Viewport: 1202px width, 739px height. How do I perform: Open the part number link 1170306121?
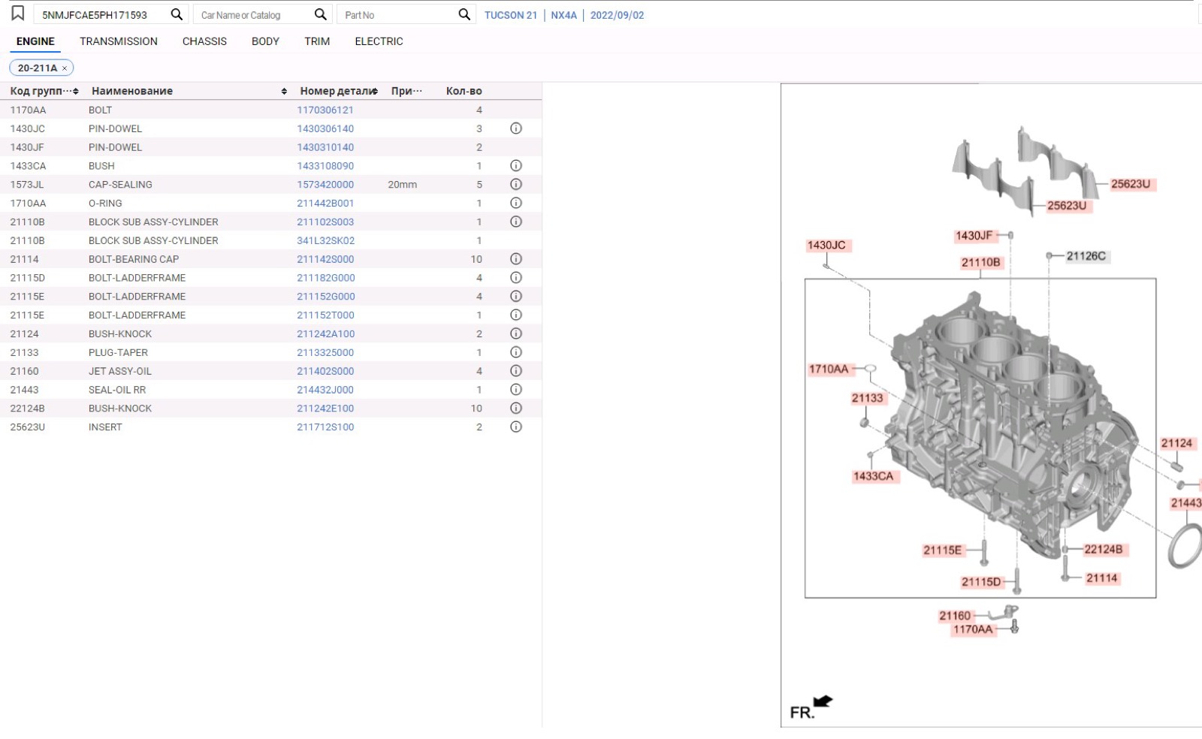325,110
